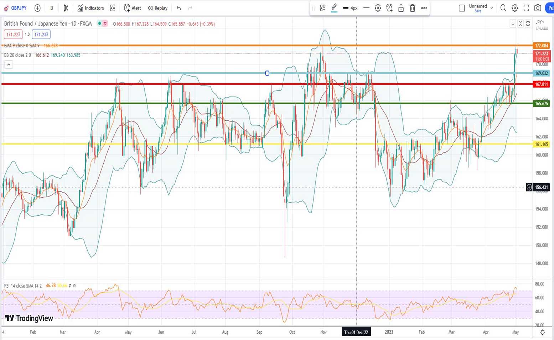Take a chart snapshot with camera icon
This screenshot has height=340, width=554.
click(x=538, y=8)
